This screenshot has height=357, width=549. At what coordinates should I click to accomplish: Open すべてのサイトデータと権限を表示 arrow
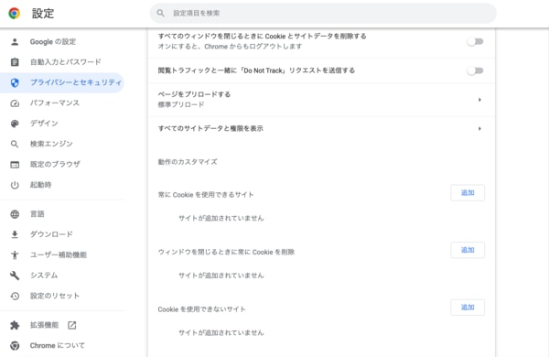click(479, 128)
